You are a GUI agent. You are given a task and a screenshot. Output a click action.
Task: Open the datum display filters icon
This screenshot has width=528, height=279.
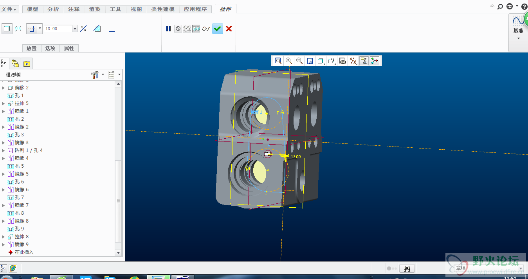coord(353,61)
